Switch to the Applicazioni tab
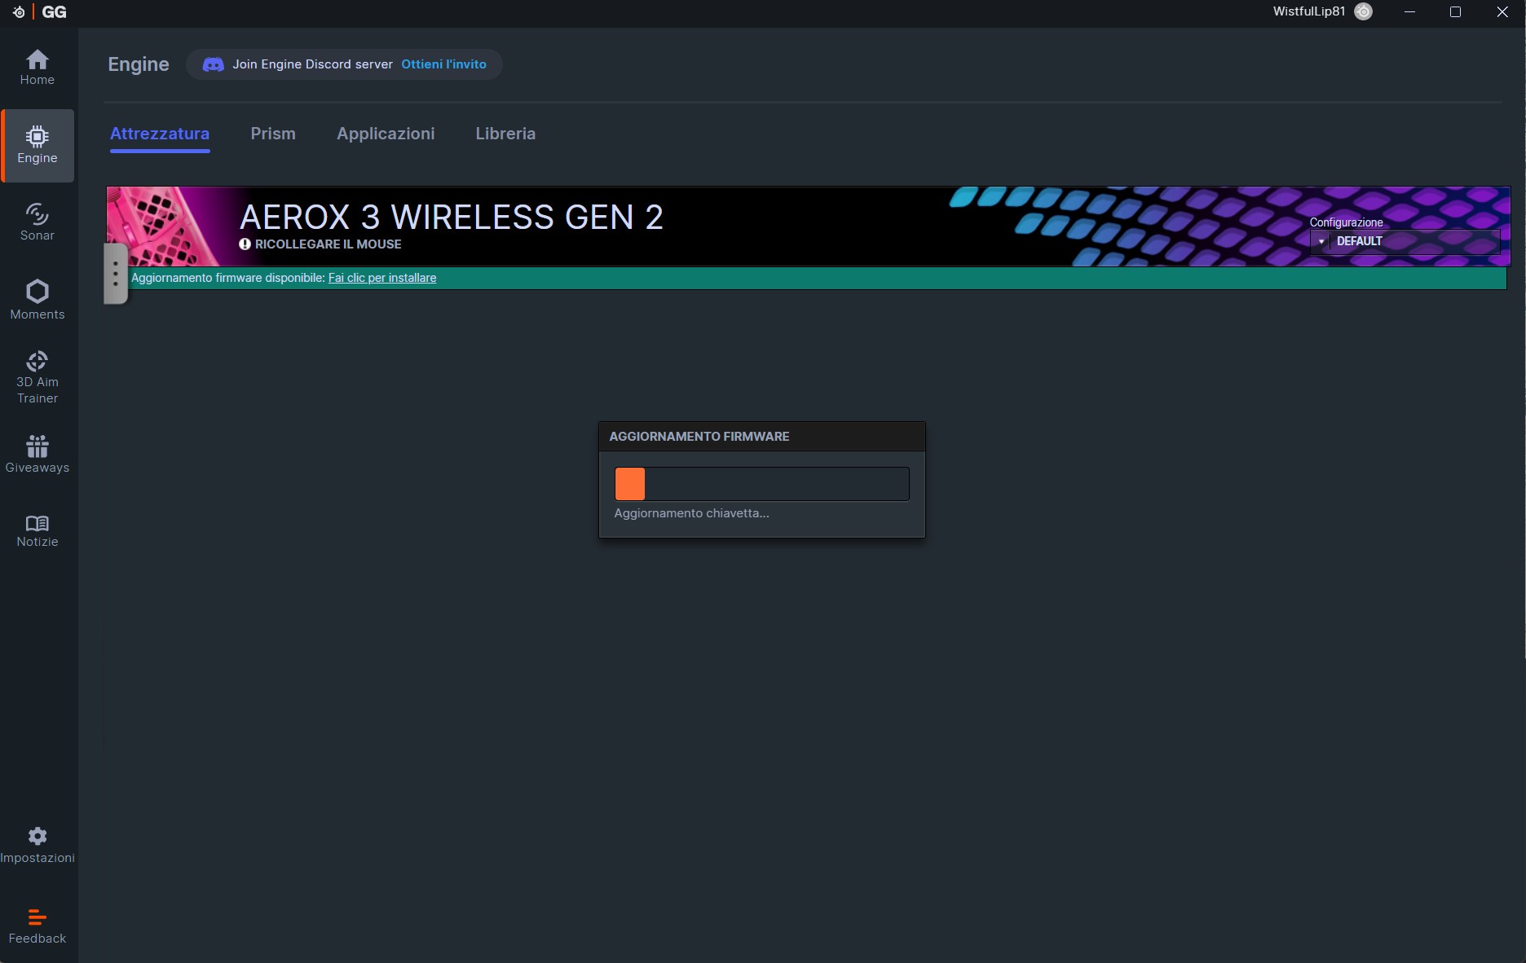 [386, 134]
